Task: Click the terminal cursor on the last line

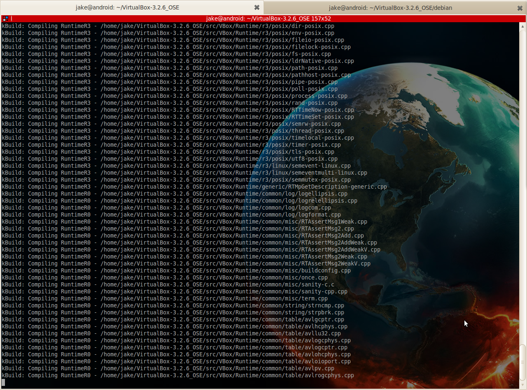Action: (3, 382)
